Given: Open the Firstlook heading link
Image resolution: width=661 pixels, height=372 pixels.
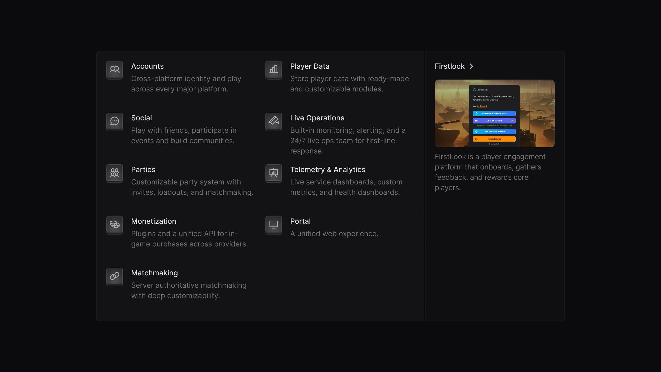Looking at the screenshot, I should 450,66.
